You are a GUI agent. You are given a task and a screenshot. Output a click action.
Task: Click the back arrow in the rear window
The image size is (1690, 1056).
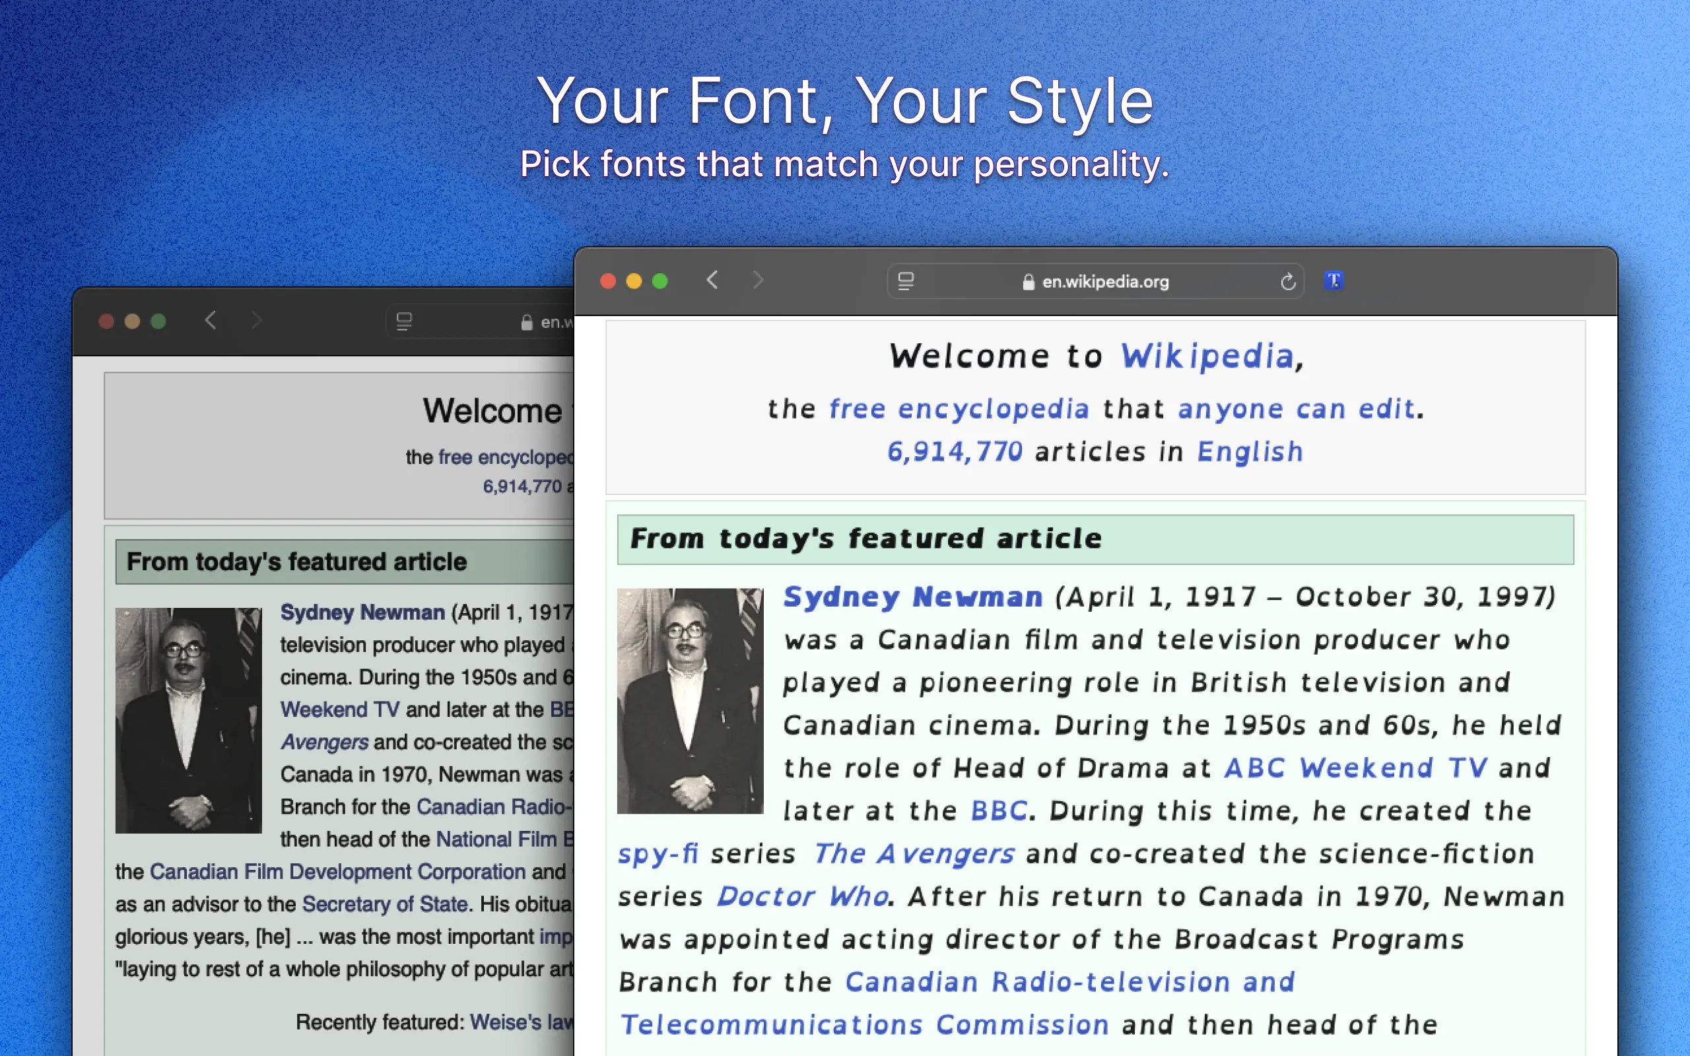[x=211, y=321]
